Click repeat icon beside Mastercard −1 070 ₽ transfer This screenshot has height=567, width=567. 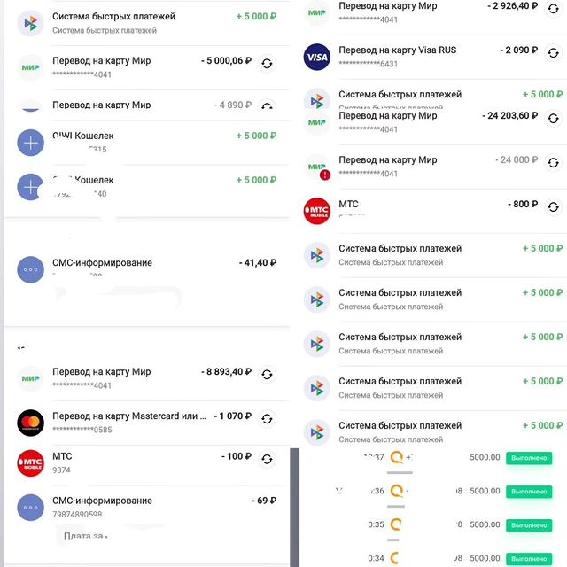click(x=267, y=419)
